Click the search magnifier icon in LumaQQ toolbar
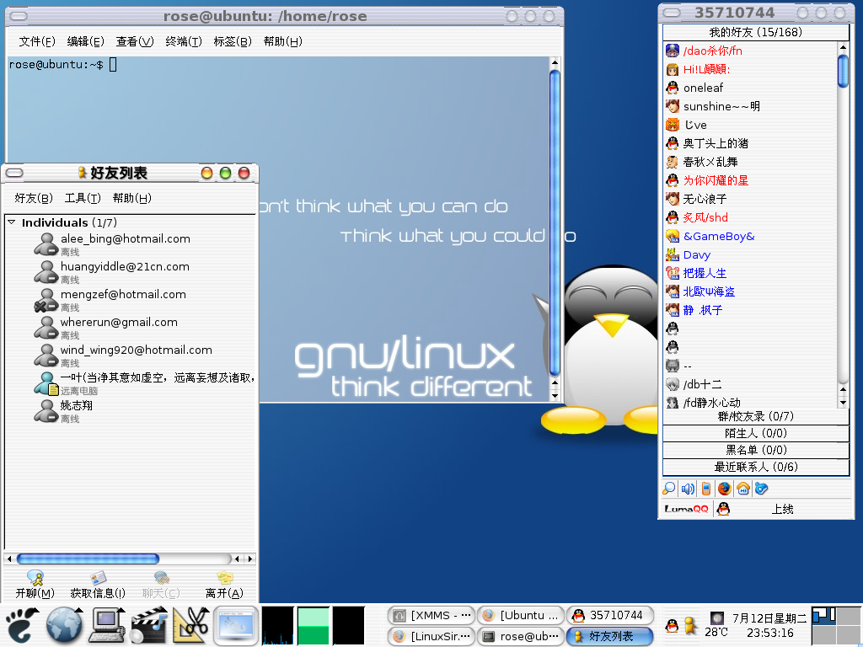863x647 pixels. click(x=669, y=489)
